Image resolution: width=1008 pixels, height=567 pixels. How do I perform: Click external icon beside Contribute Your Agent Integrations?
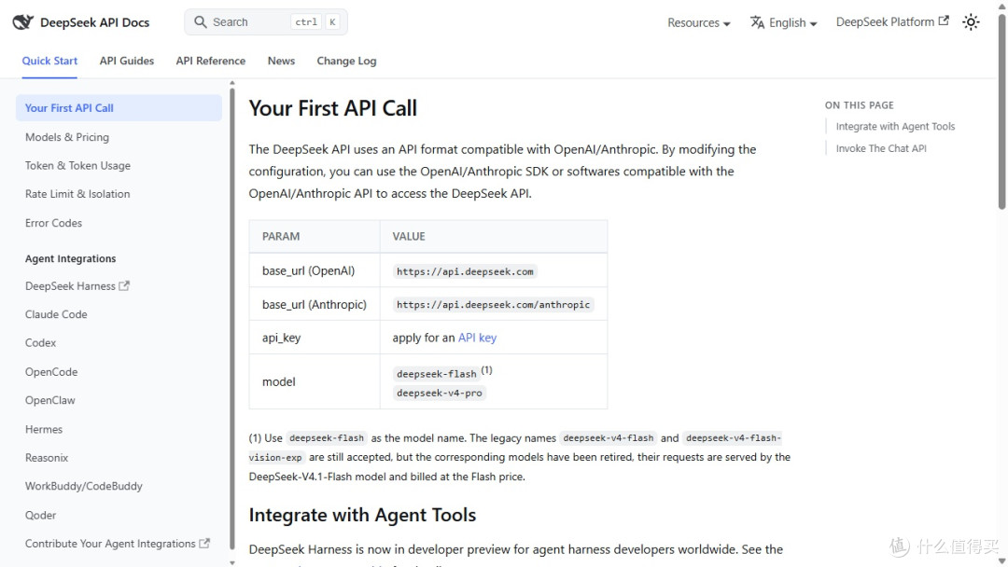pos(204,544)
